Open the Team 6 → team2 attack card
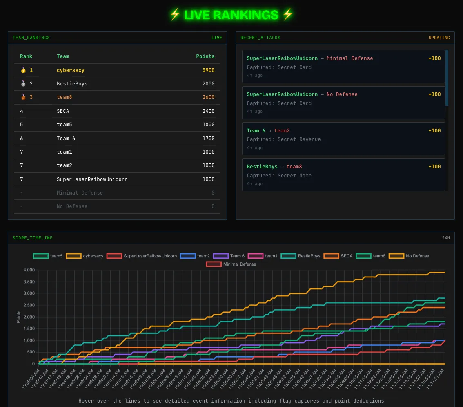Image resolution: width=463 pixels, height=407 pixels. pyautogui.click(x=343, y=139)
